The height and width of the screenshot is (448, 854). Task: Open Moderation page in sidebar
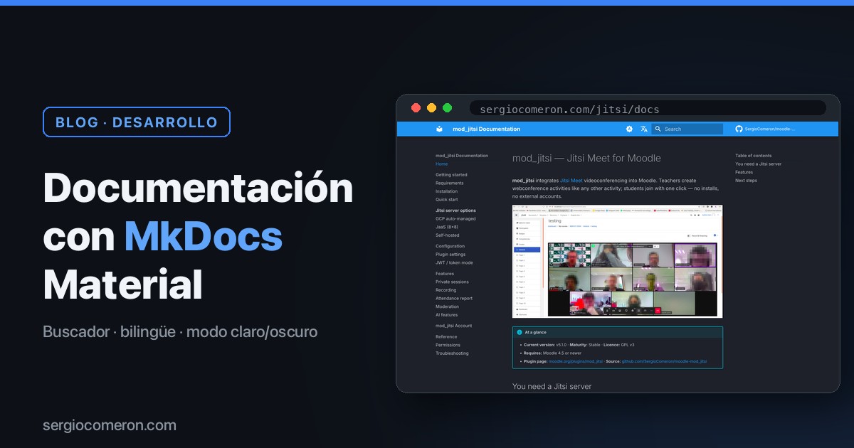click(x=448, y=306)
